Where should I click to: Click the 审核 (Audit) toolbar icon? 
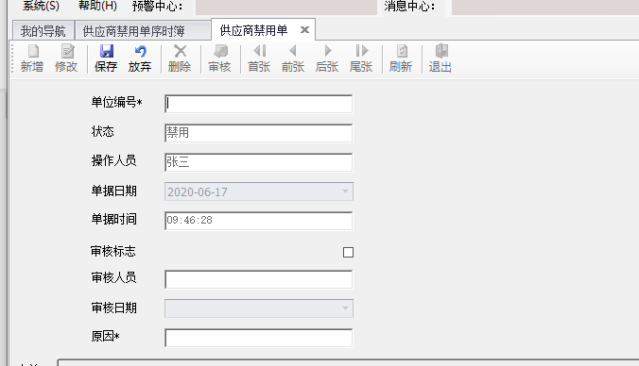coord(219,58)
